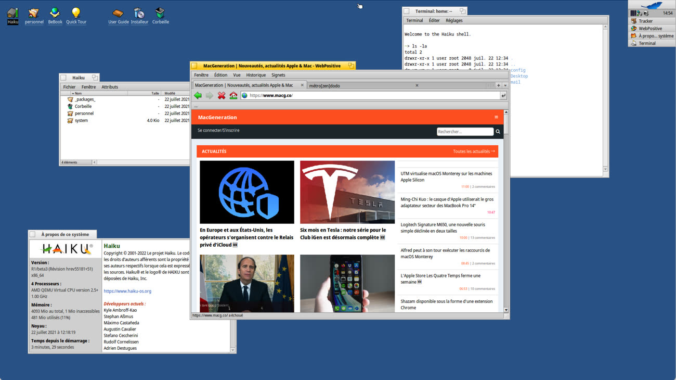Screen dimensions: 676x380
Task: Select À propo... système in Deskbar
Action: coord(652,36)
